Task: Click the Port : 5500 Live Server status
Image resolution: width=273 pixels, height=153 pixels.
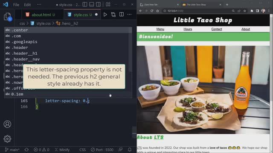Action: pos(102,150)
